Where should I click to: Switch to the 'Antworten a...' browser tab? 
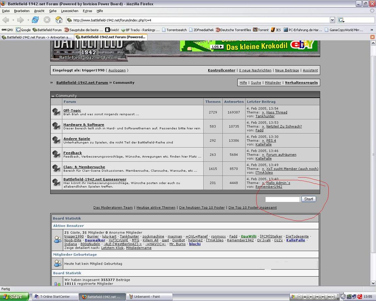coord(37,37)
